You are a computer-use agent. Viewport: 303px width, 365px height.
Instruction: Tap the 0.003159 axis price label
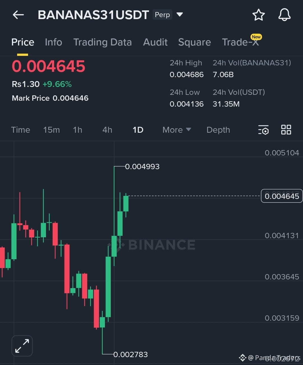click(282, 318)
